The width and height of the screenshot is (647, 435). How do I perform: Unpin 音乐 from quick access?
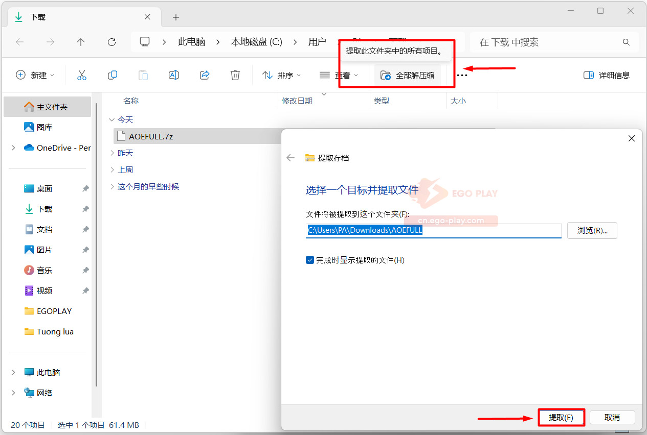85,270
